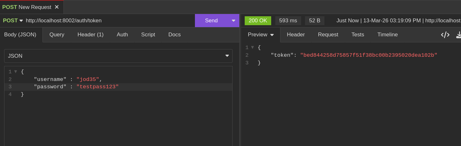Download the response with the download icon

point(459,35)
